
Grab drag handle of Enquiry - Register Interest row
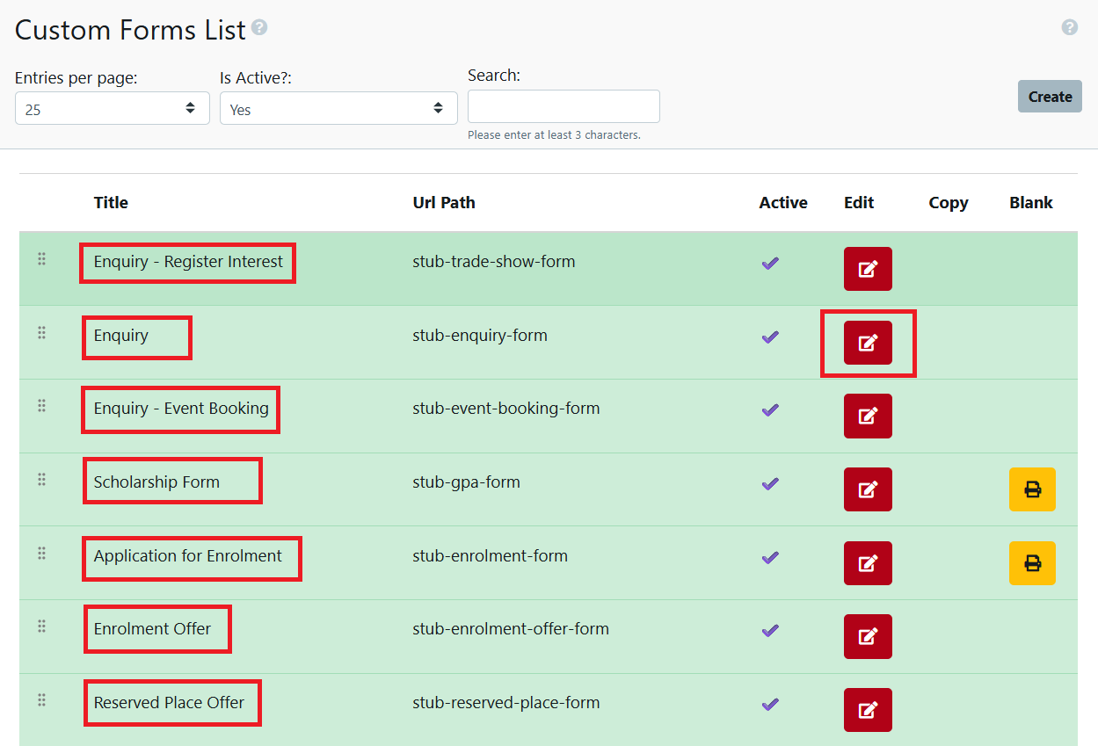click(41, 259)
